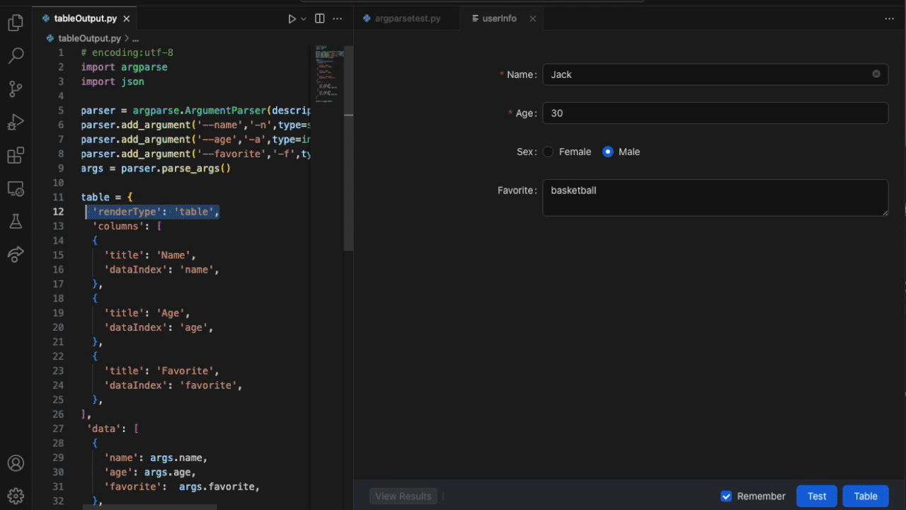
Task: Switch to the userInfo tab
Action: [x=500, y=18]
